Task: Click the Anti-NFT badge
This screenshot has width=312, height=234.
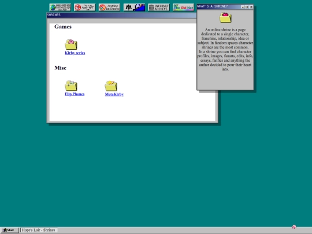Action: coord(85,8)
